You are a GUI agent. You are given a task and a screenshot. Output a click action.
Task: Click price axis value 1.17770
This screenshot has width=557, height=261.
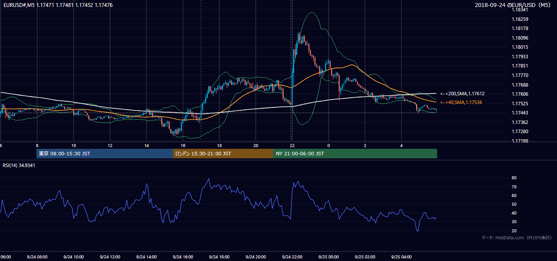tap(520, 75)
